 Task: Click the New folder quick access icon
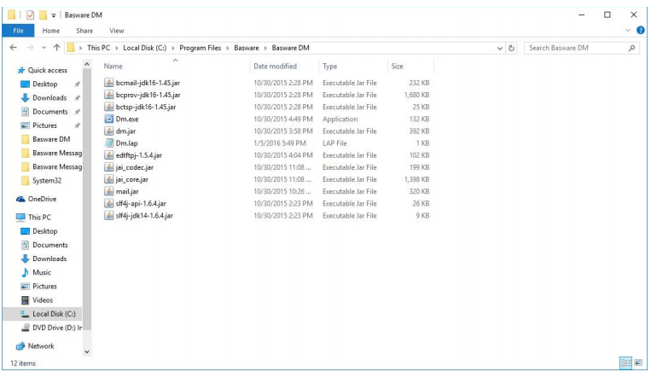[43, 15]
